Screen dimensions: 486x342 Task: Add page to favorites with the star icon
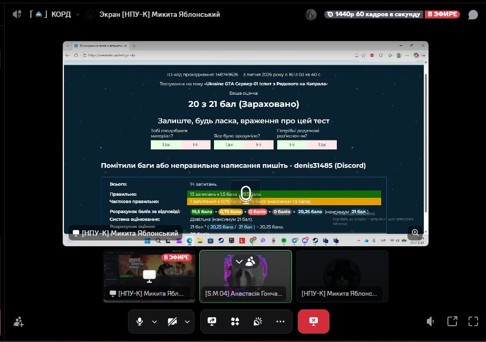coord(364,55)
